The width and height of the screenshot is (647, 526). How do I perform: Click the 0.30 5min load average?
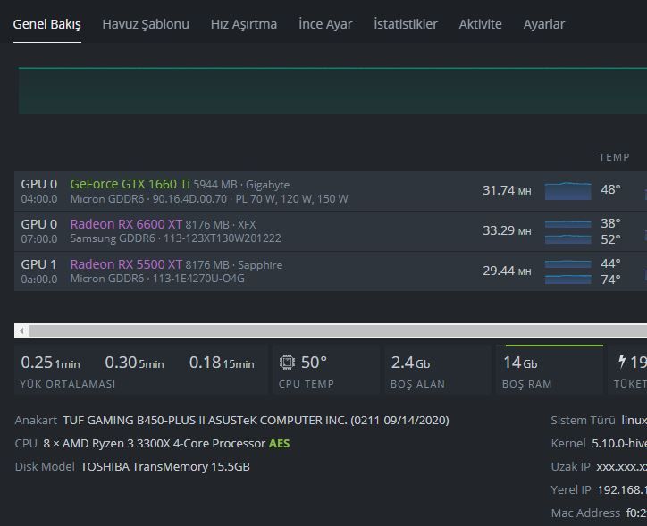tap(134, 363)
